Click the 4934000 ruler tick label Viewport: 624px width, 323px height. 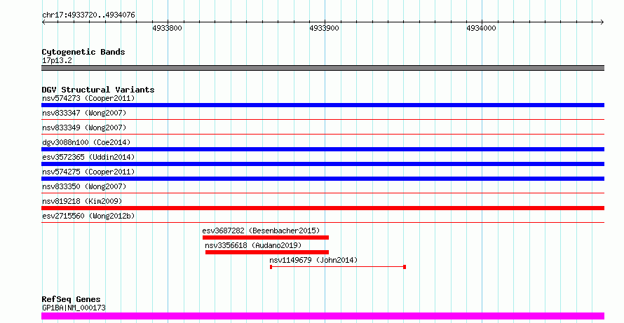[x=481, y=28]
